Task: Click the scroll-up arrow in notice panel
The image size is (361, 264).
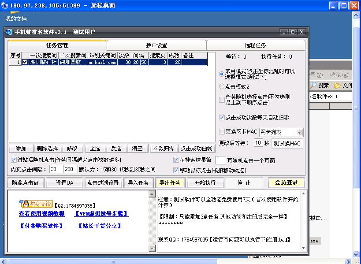Action: (302, 194)
